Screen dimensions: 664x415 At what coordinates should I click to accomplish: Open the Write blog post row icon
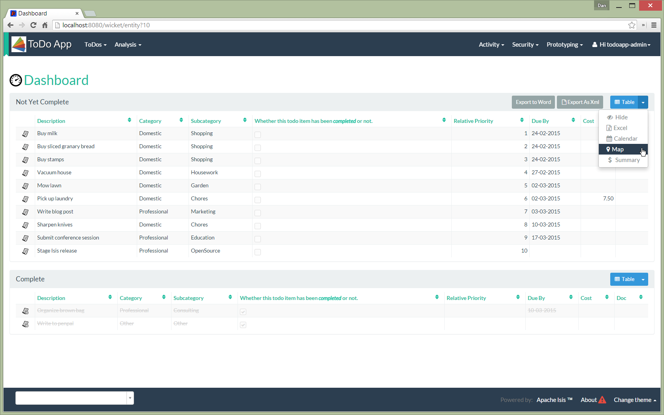(x=25, y=212)
